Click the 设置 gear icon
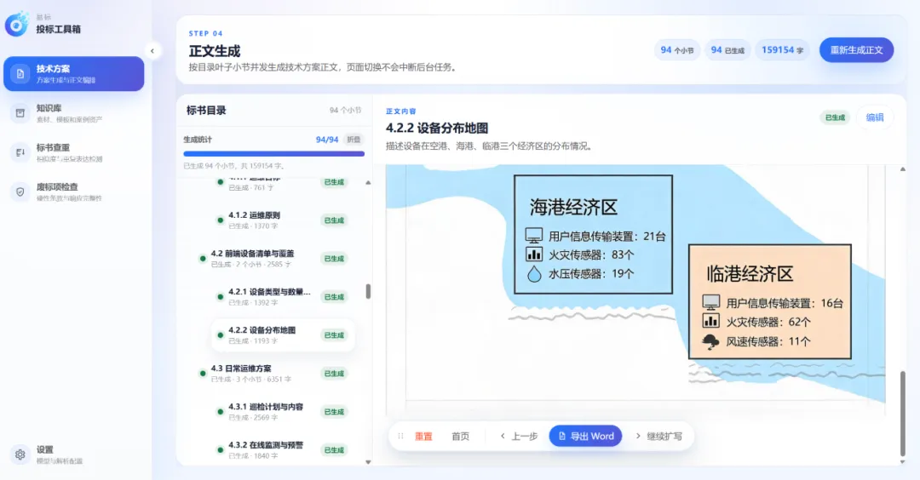This screenshot has height=480, width=920. click(20, 454)
